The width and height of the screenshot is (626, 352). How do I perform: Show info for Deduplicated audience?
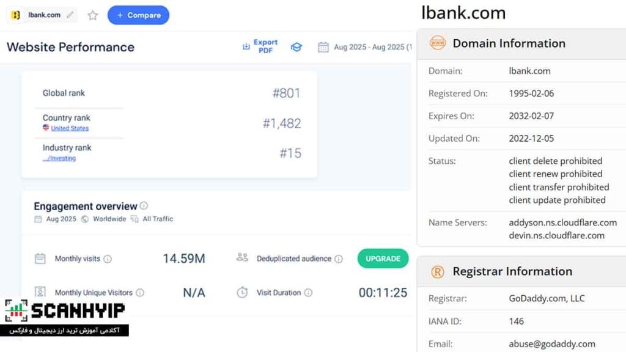339,259
